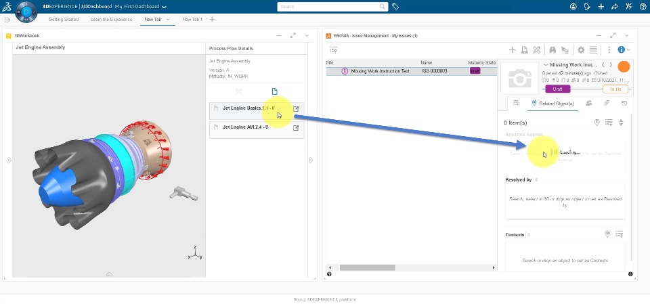Image resolution: width=650 pixels, height=304 pixels.
Task: Open the 3DEXPERIENCE compass play button
Action: click(26, 12)
